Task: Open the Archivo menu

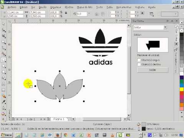Action: [x=12, y=7]
